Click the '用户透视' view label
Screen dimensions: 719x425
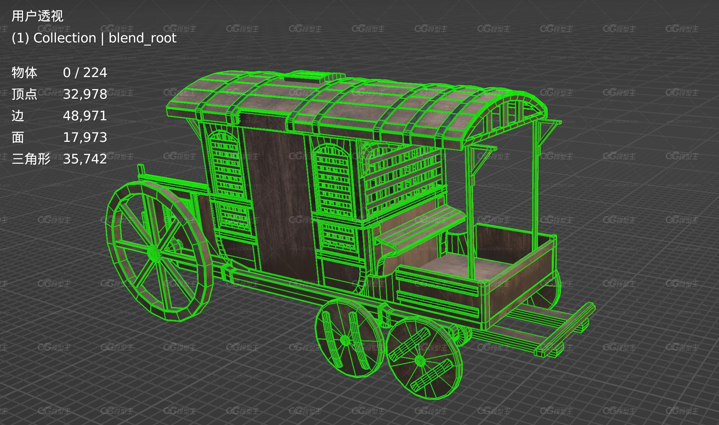37,16
